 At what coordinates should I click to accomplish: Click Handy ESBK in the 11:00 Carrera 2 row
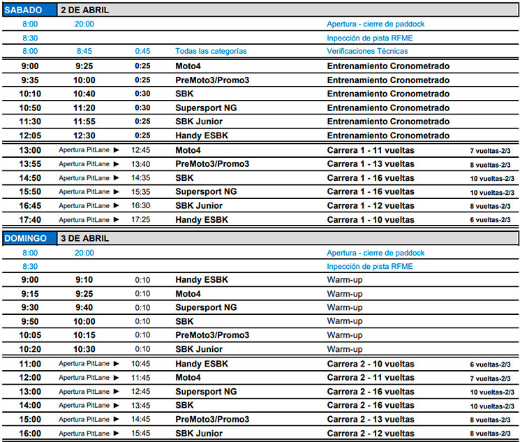(202, 364)
